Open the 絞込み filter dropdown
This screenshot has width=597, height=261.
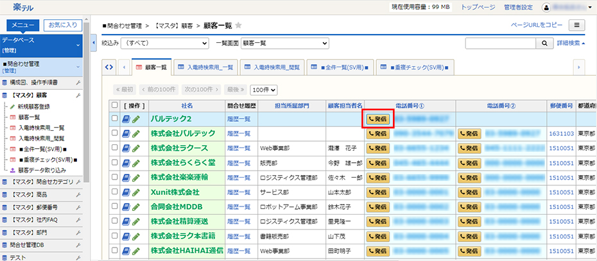coord(166,43)
